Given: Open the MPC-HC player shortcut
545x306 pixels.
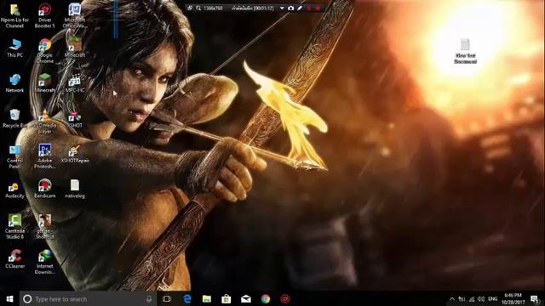Looking at the screenshot, I should (x=74, y=83).
